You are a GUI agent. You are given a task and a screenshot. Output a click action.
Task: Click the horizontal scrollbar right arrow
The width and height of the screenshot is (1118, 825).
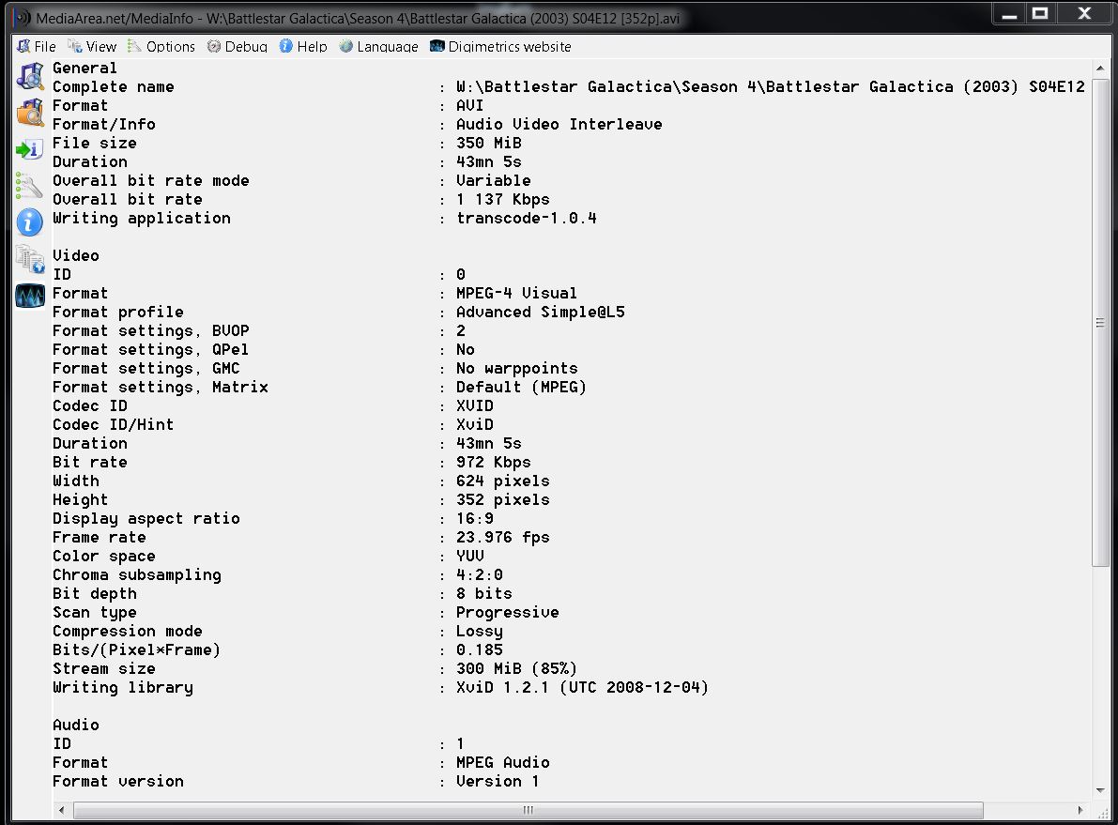(x=1080, y=810)
